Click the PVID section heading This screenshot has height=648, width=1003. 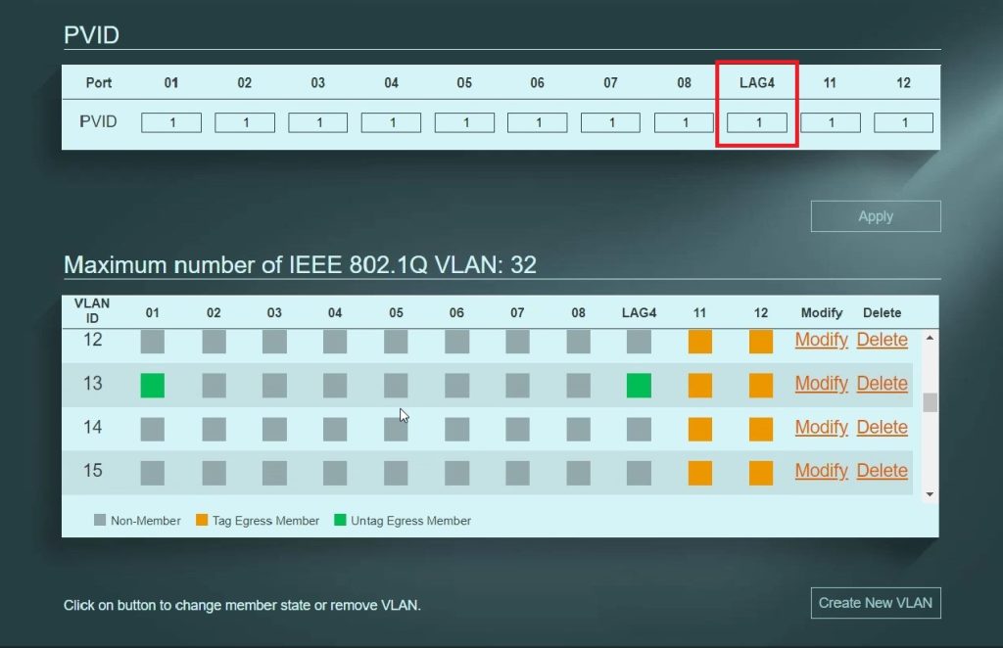coord(91,34)
